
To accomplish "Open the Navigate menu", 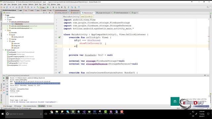I will point(14,4).
